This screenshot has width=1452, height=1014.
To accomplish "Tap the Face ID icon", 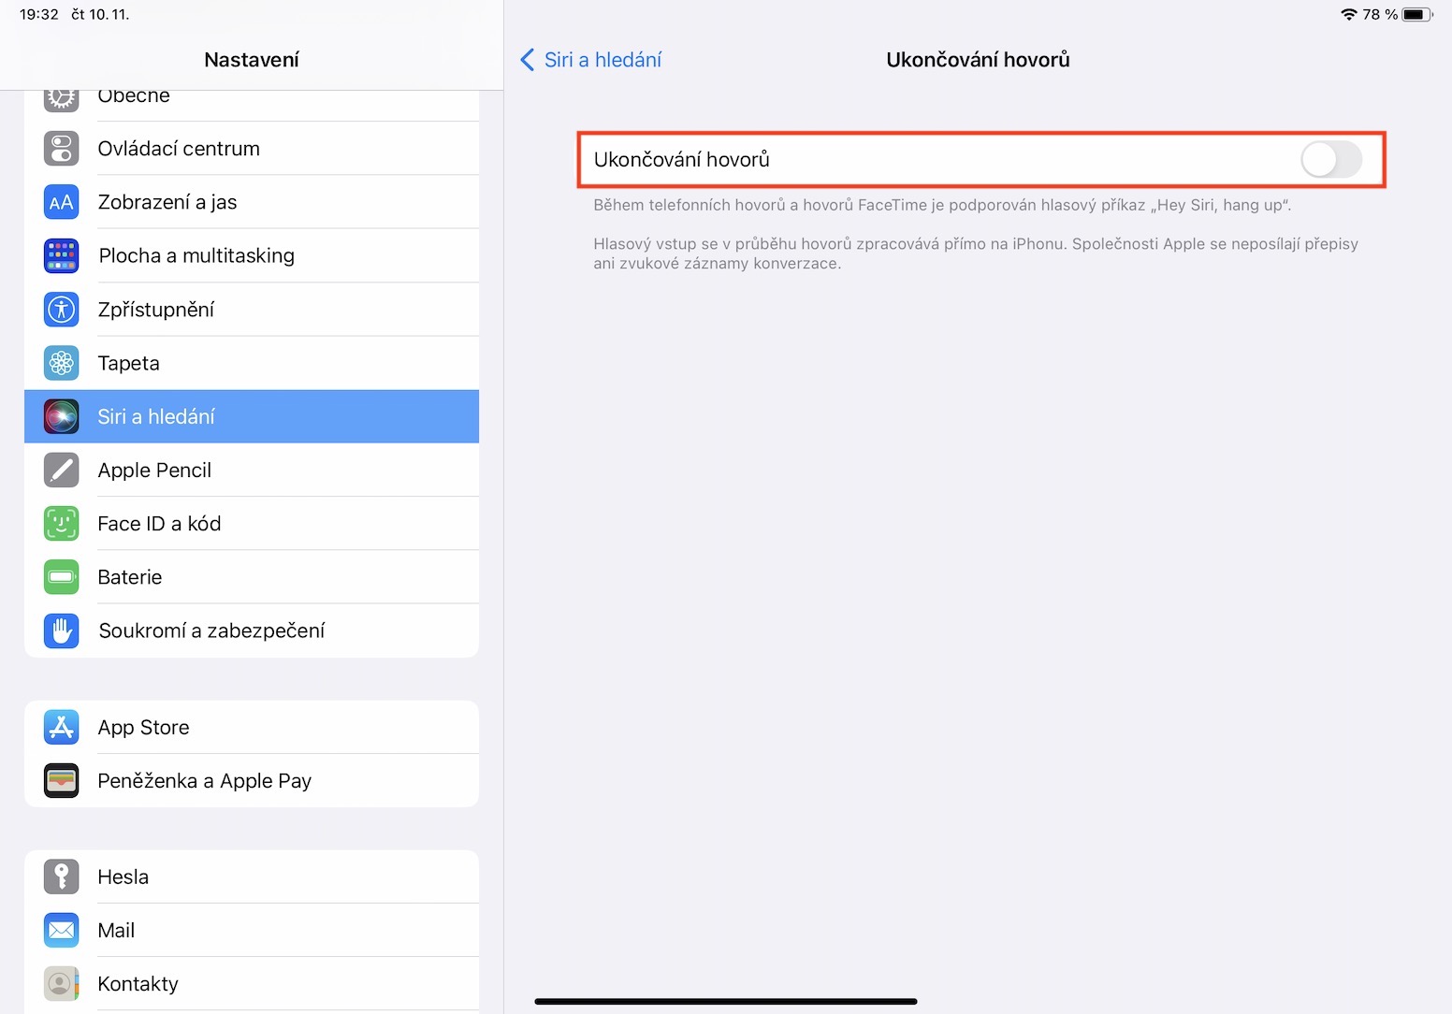I will pyautogui.click(x=62, y=524).
